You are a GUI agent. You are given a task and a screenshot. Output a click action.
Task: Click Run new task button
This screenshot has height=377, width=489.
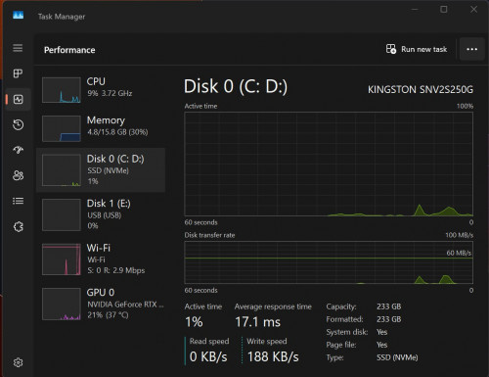click(417, 49)
